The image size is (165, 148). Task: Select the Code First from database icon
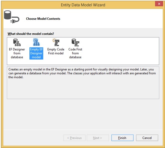75,43
